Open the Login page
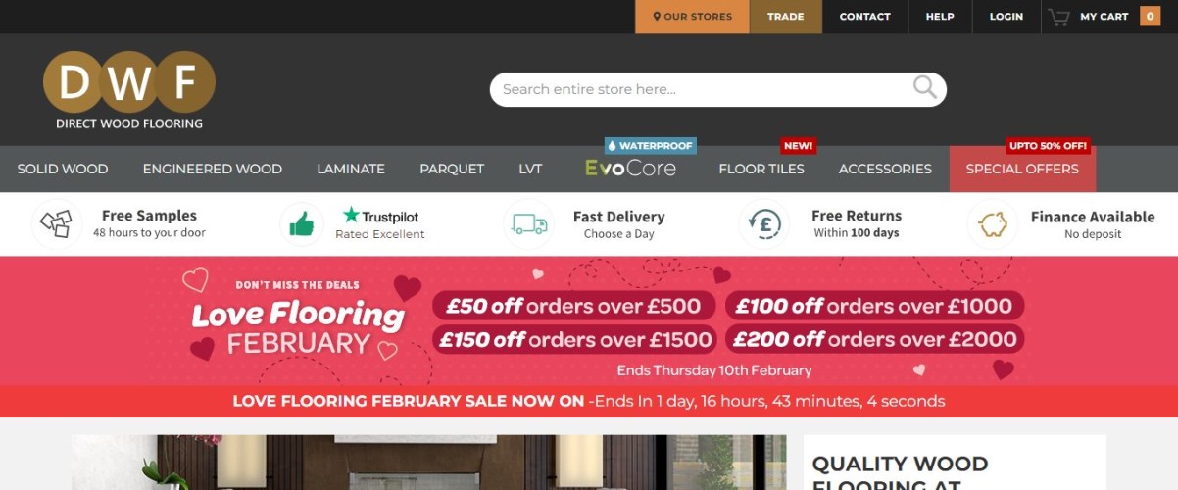The width and height of the screenshot is (1178, 490). 1006,17
